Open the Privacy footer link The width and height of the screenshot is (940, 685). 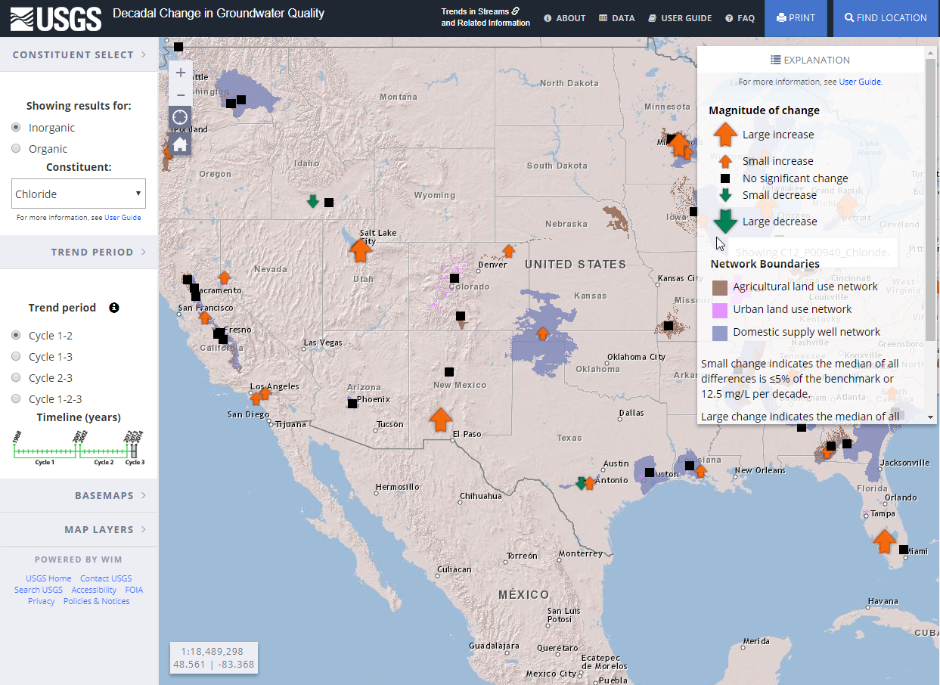pyautogui.click(x=41, y=601)
